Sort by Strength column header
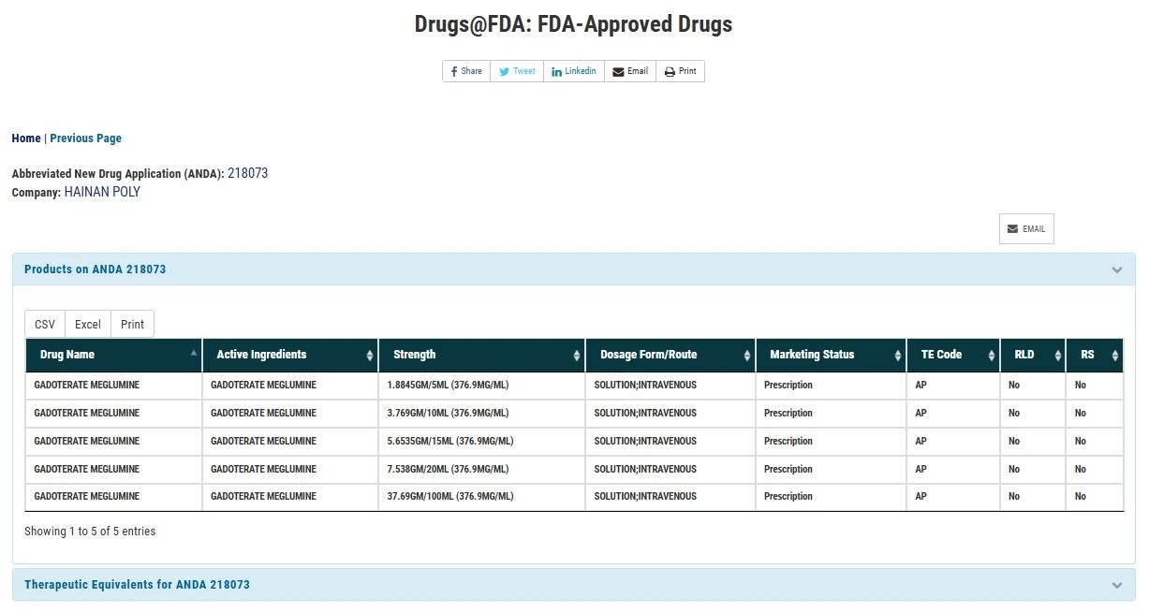 (x=415, y=355)
